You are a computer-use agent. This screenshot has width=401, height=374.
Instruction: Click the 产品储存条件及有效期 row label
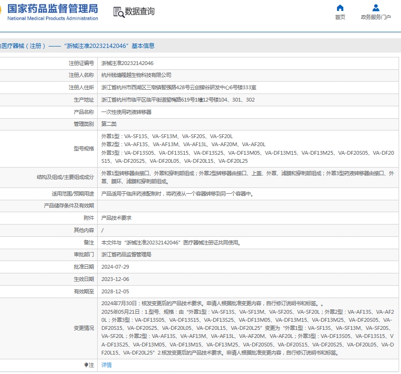coord(69,206)
